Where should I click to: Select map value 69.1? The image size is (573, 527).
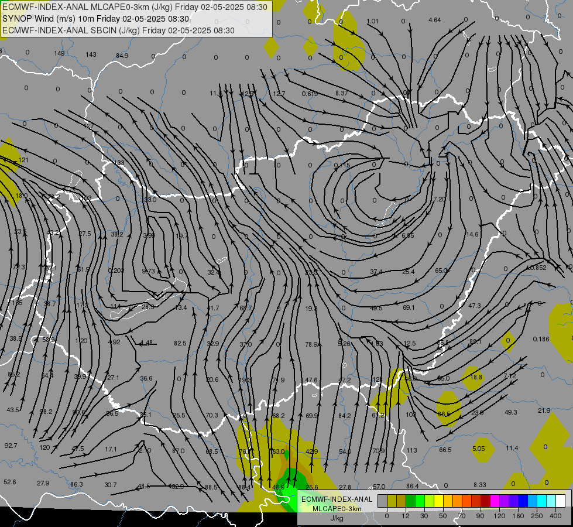(x=409, y=307)
